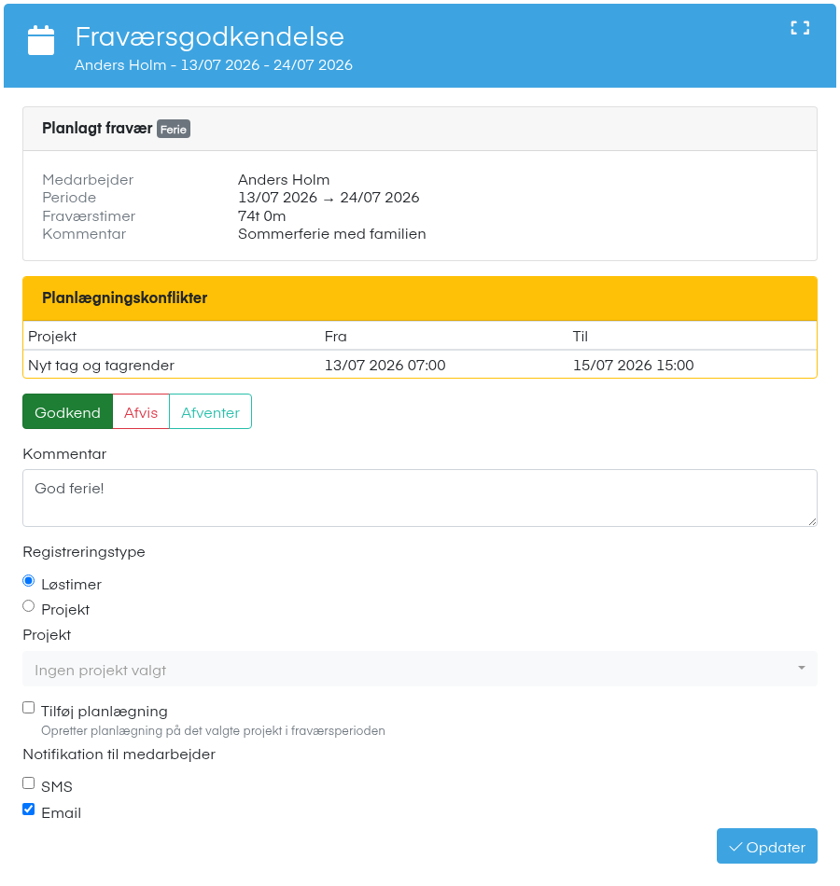Click into the Kommentar text area

[x=420, y=498]
